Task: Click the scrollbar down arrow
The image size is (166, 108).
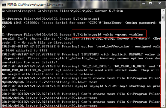Action: point(163,105)
